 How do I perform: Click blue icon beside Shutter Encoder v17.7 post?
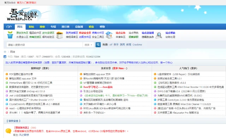coord(7,100)
